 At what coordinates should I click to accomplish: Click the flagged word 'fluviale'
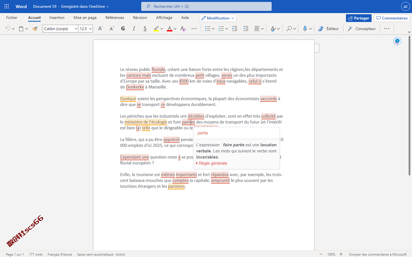(x=158, y=69)
